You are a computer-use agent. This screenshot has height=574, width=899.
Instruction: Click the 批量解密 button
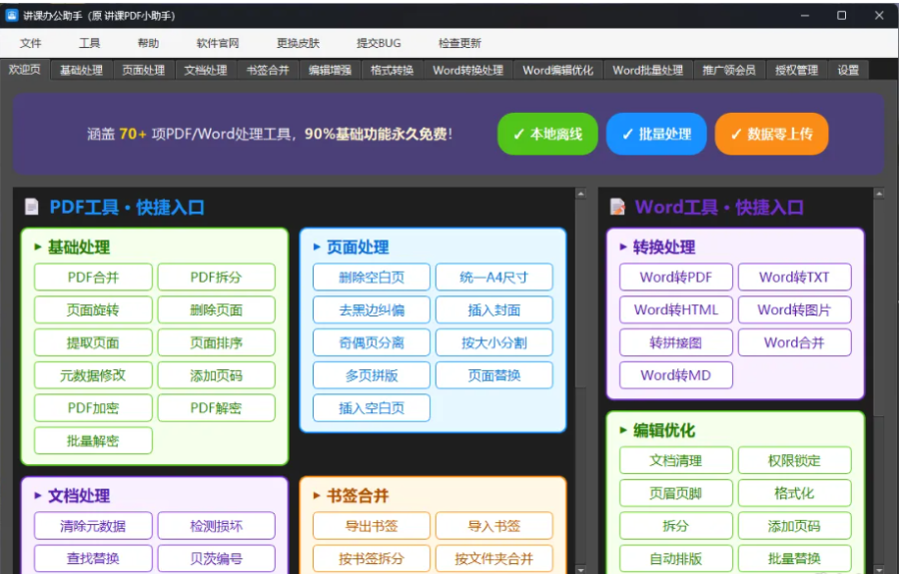[x=94, y=440]
